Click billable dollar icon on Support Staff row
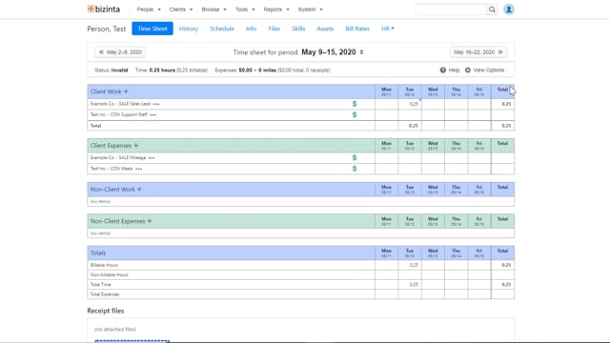The width and height of the screenshot is (610, 343). [355, 114]
